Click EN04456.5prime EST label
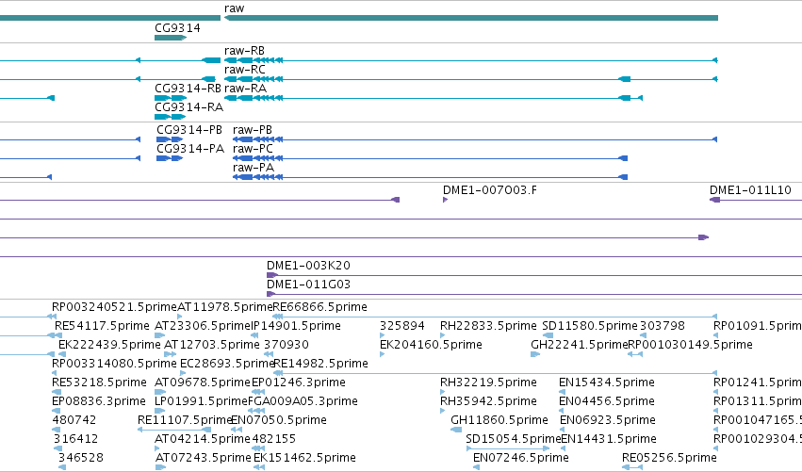The height and width of the screenshot is (472, 802). tap(607, 401)
